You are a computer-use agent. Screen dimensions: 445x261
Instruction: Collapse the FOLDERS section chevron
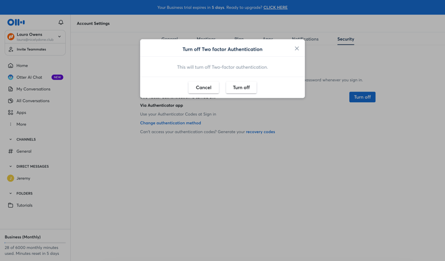point(11,193)
